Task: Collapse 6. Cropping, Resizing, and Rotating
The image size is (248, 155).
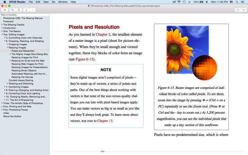Action: (5, 41)
